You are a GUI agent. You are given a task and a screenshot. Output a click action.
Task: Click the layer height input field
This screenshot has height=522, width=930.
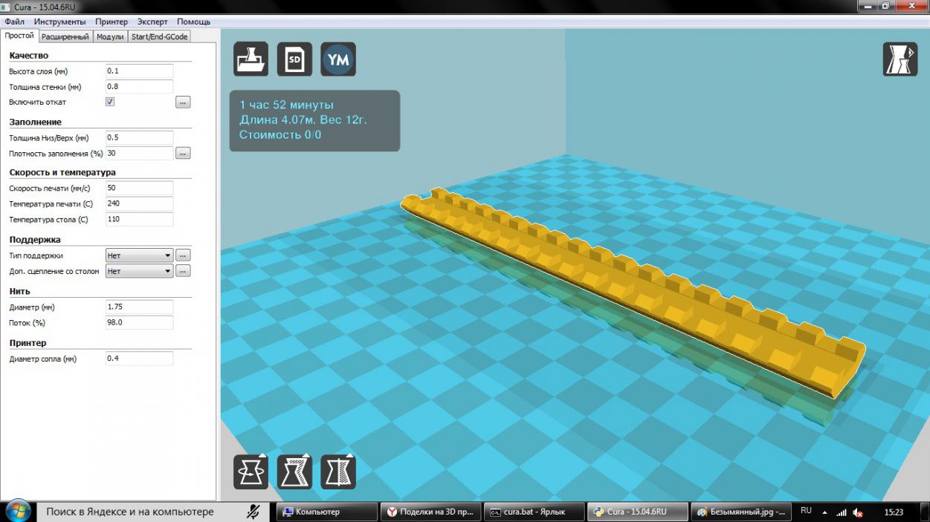139,71
